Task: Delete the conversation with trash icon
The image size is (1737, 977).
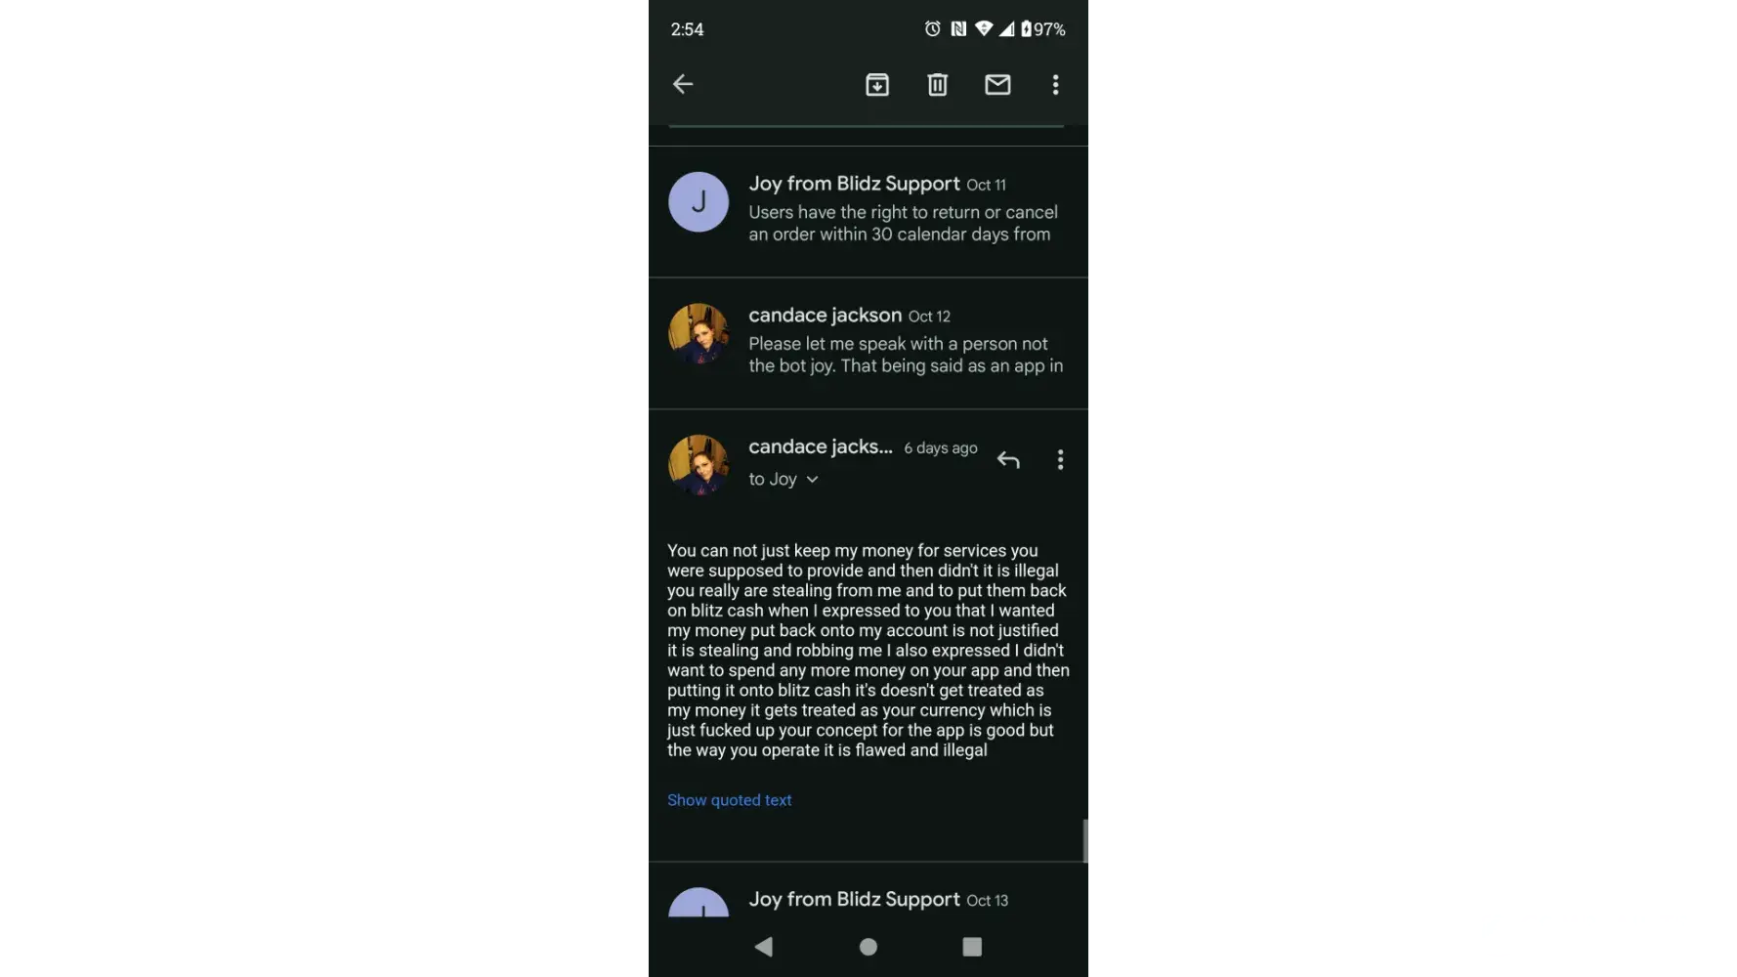Action: tap(937, 85)
